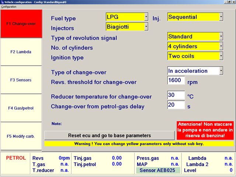236x177 pixels.
Task: Click the Reducer temperature input field
Action: tap(176, 95)
